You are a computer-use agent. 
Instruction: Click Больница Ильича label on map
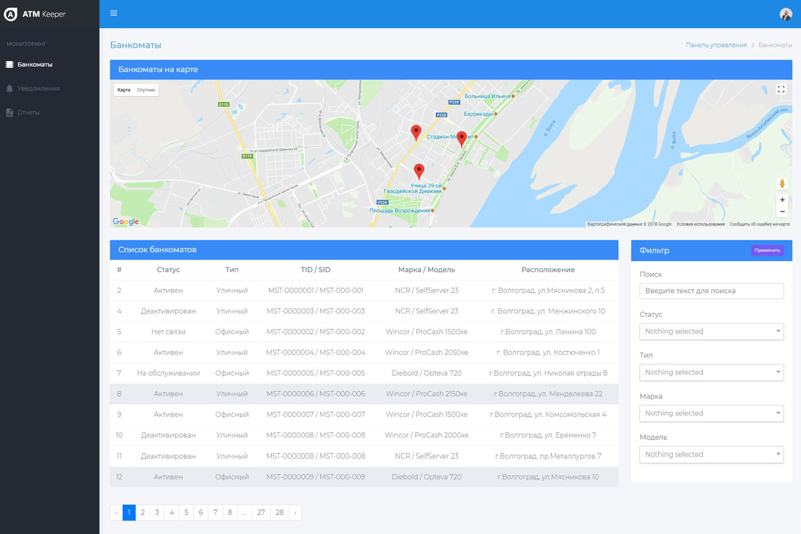coord(488,96)
